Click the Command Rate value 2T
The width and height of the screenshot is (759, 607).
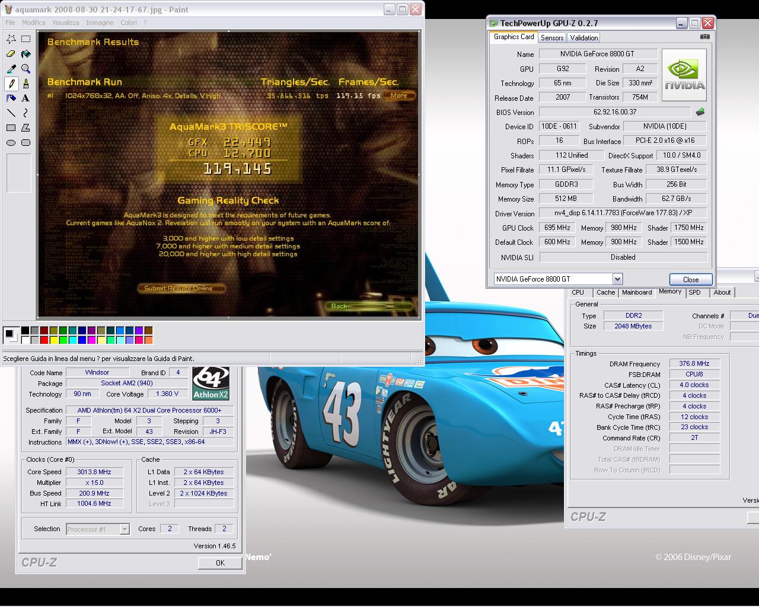pyautogui.click(x=694, y=437)
